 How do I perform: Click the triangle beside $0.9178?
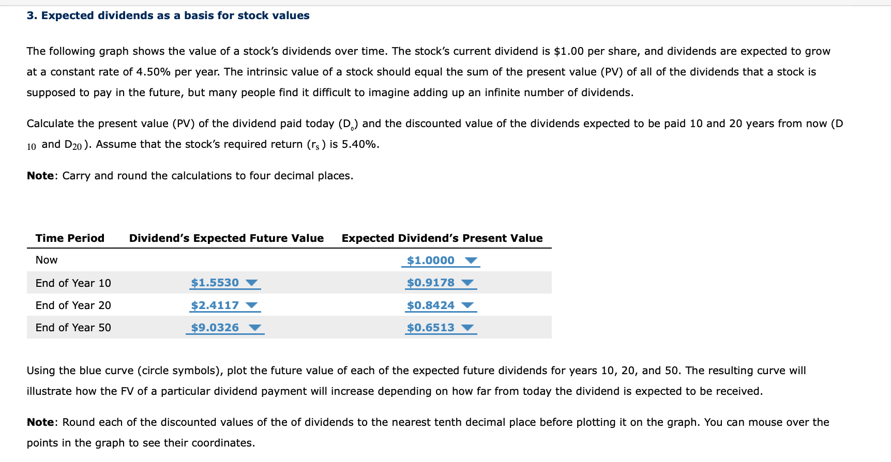(468, 283)
